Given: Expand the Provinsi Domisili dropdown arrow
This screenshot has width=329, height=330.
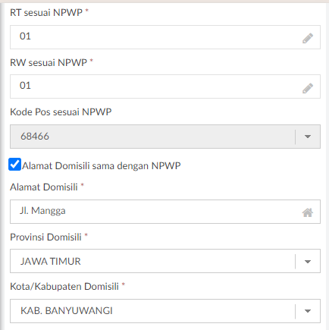Looking at the screenshot, I should 308,262.
